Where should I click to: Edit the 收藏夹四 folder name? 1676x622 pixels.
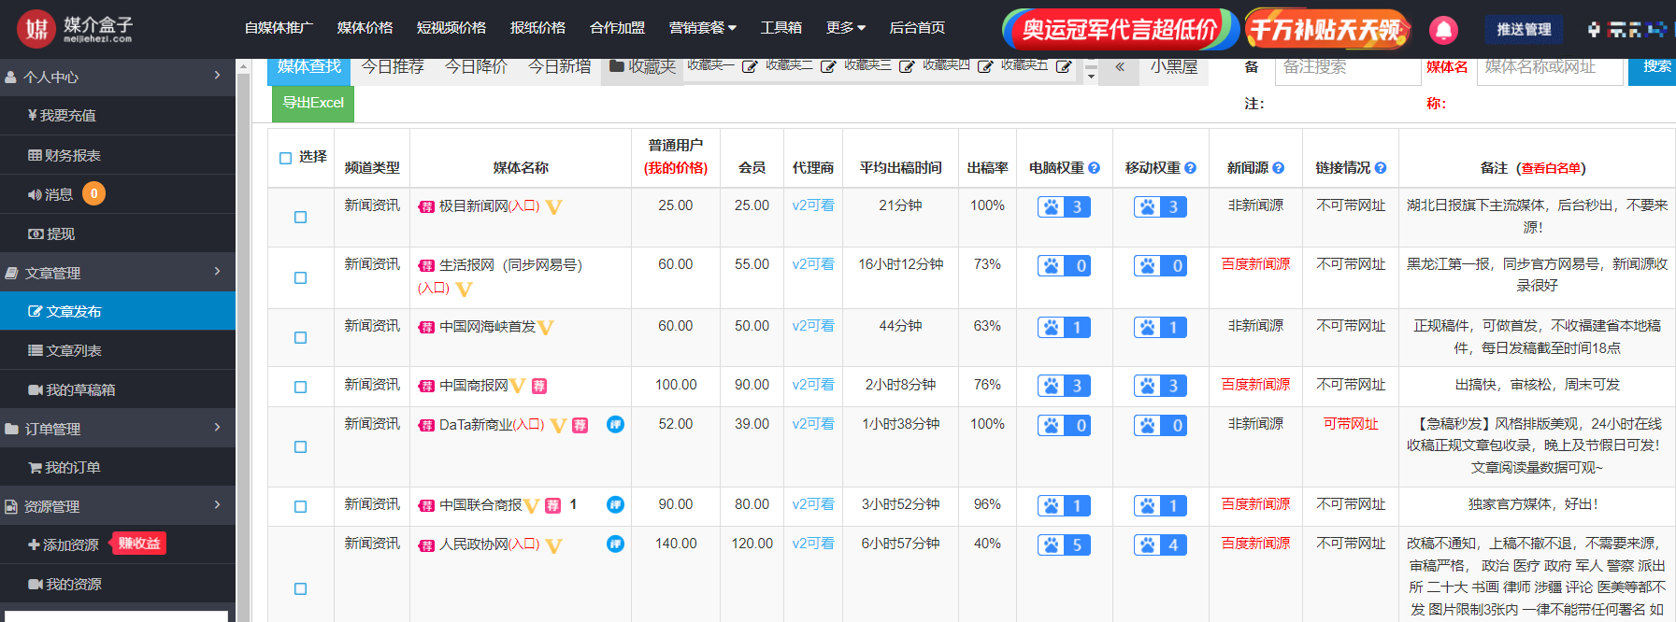click(x=985, y=66)
